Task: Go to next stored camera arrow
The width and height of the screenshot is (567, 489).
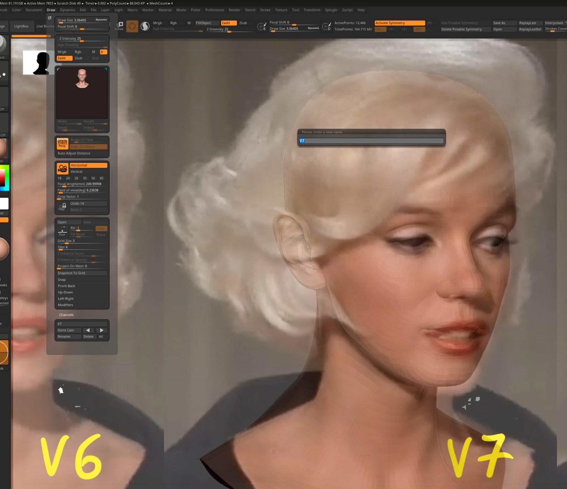Action: tap(101, 330)
